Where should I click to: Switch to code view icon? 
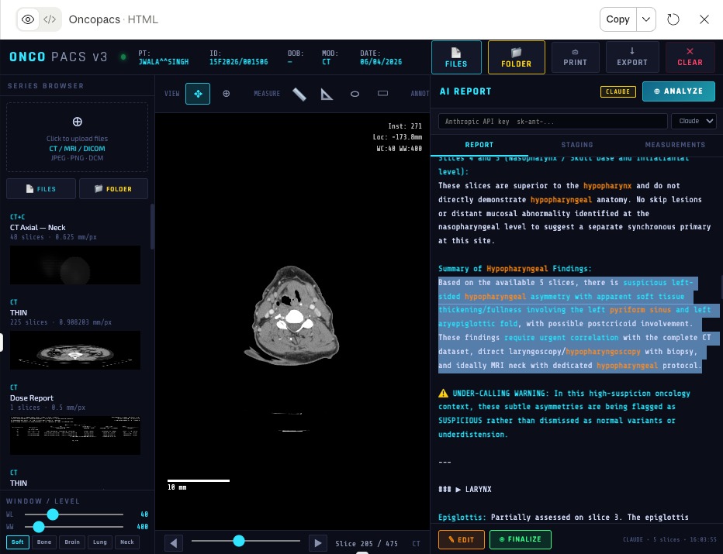(x=50, y=19)
